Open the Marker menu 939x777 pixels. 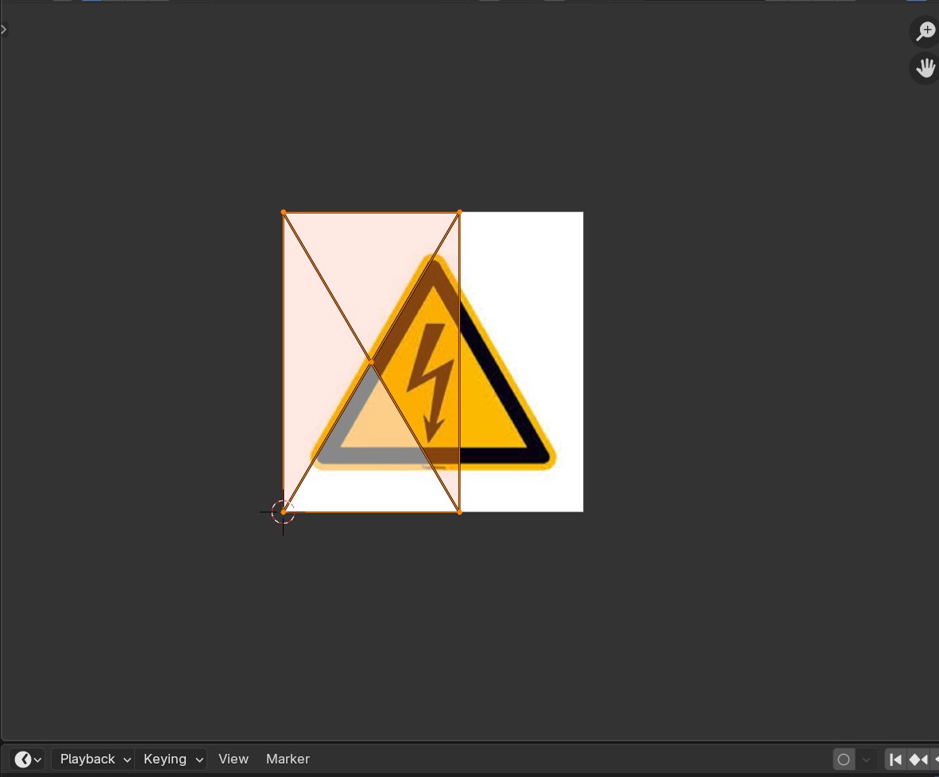[x=288, y=759]
